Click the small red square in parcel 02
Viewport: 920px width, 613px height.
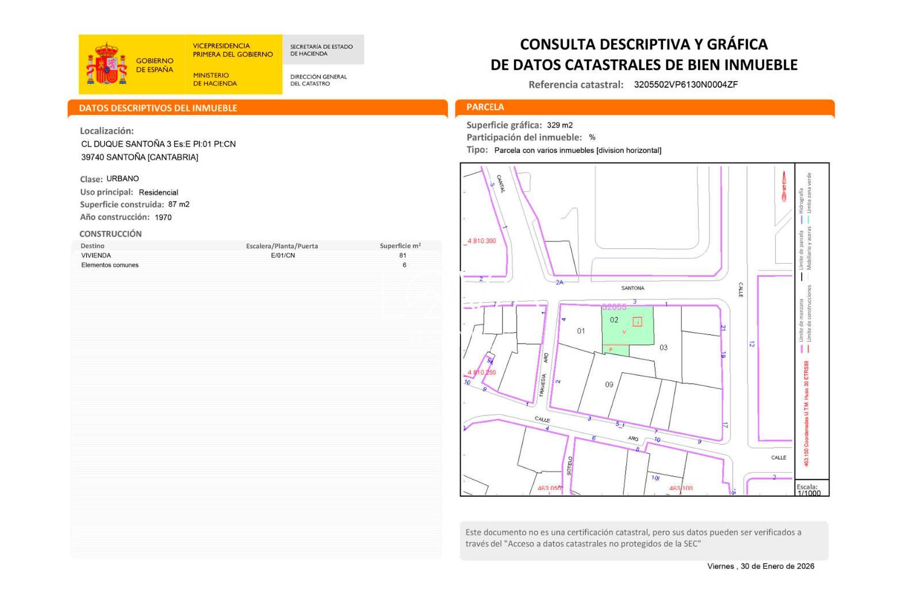click(x=637, y=322)
